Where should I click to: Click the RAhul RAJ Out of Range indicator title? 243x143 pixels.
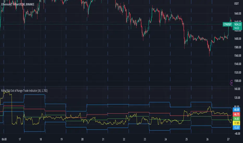[x=24, y=91]
